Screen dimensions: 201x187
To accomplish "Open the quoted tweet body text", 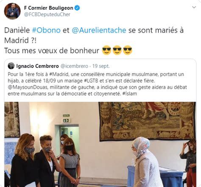I will (97, 84).
